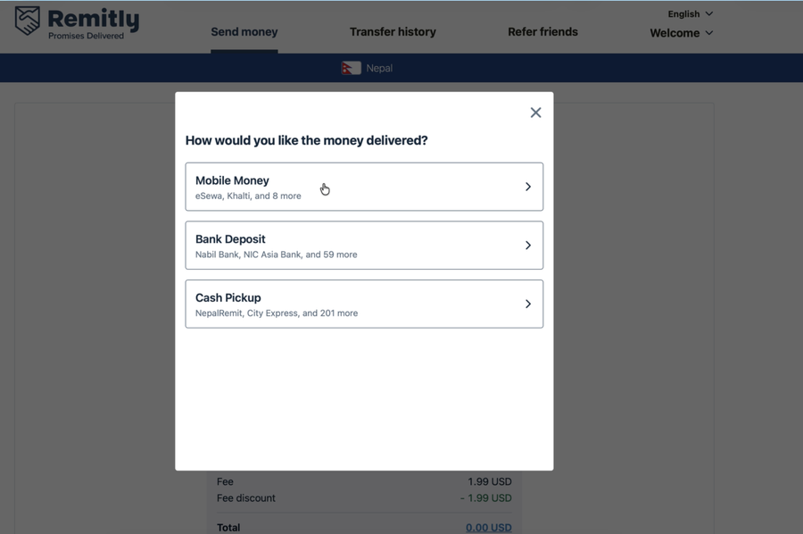Click the 'Promises Delivered' tagline
Image resolution: width=803 pixels, height=534 pixels.
(86, 36)
